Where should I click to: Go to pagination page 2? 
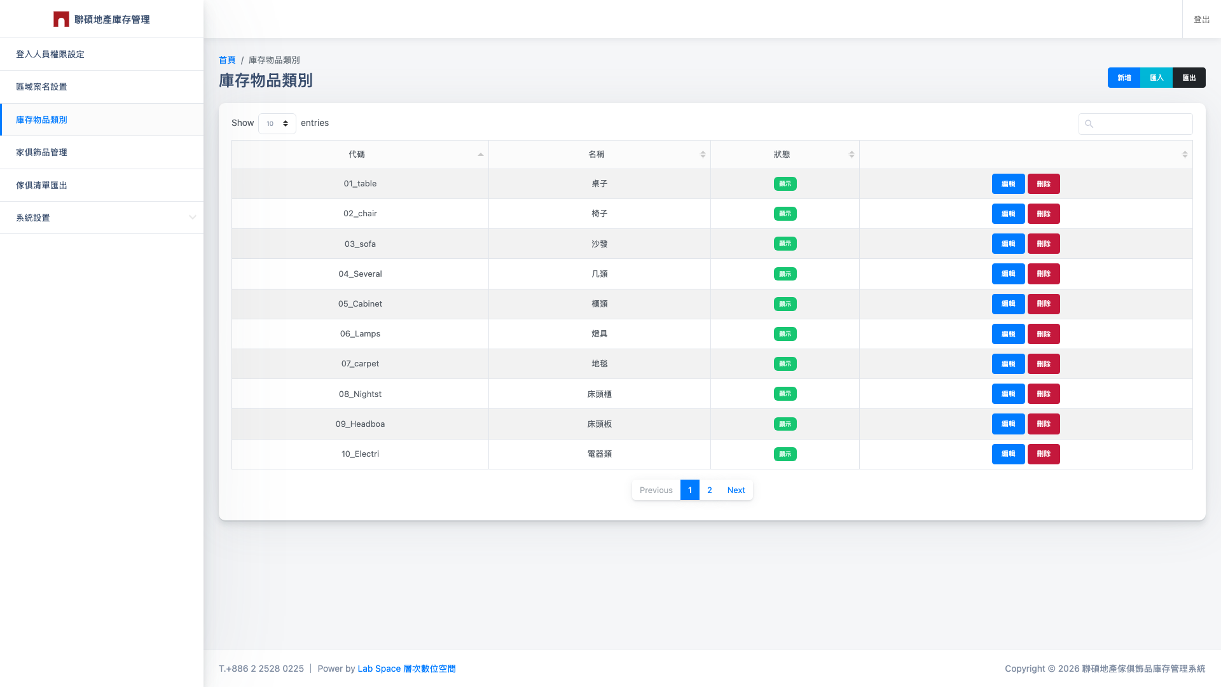point(709,490)
